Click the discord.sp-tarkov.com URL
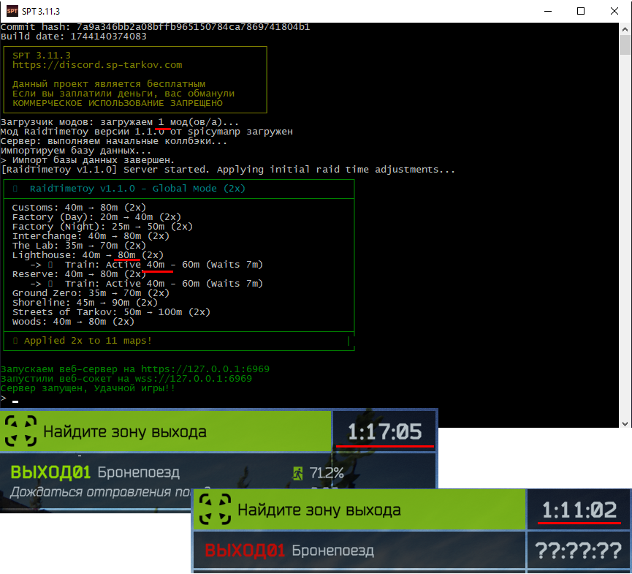The image size is (632, 574). pos(97,65)
